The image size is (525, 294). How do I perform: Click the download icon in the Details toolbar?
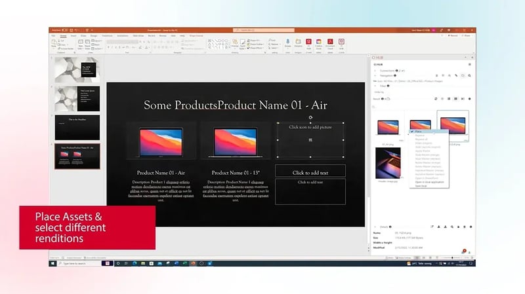coord(447,227)
